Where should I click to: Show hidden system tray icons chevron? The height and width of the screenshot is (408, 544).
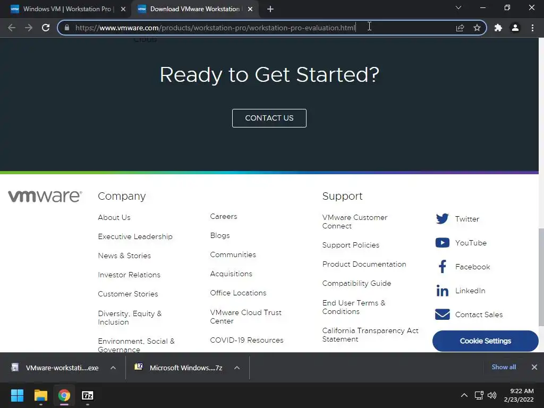tap(464, 395)
